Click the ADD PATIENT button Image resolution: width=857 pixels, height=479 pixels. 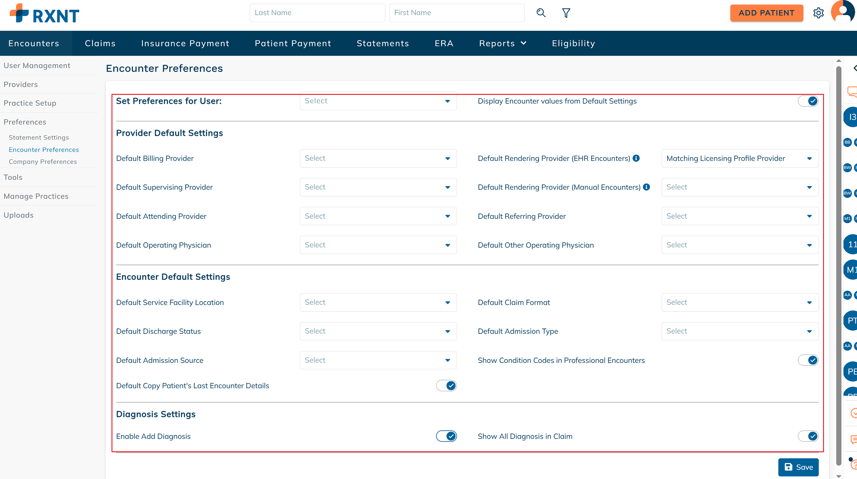767,13
